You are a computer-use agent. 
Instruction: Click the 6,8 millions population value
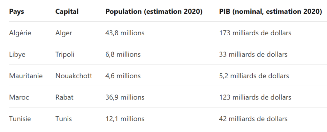click(x=123, y=54)
